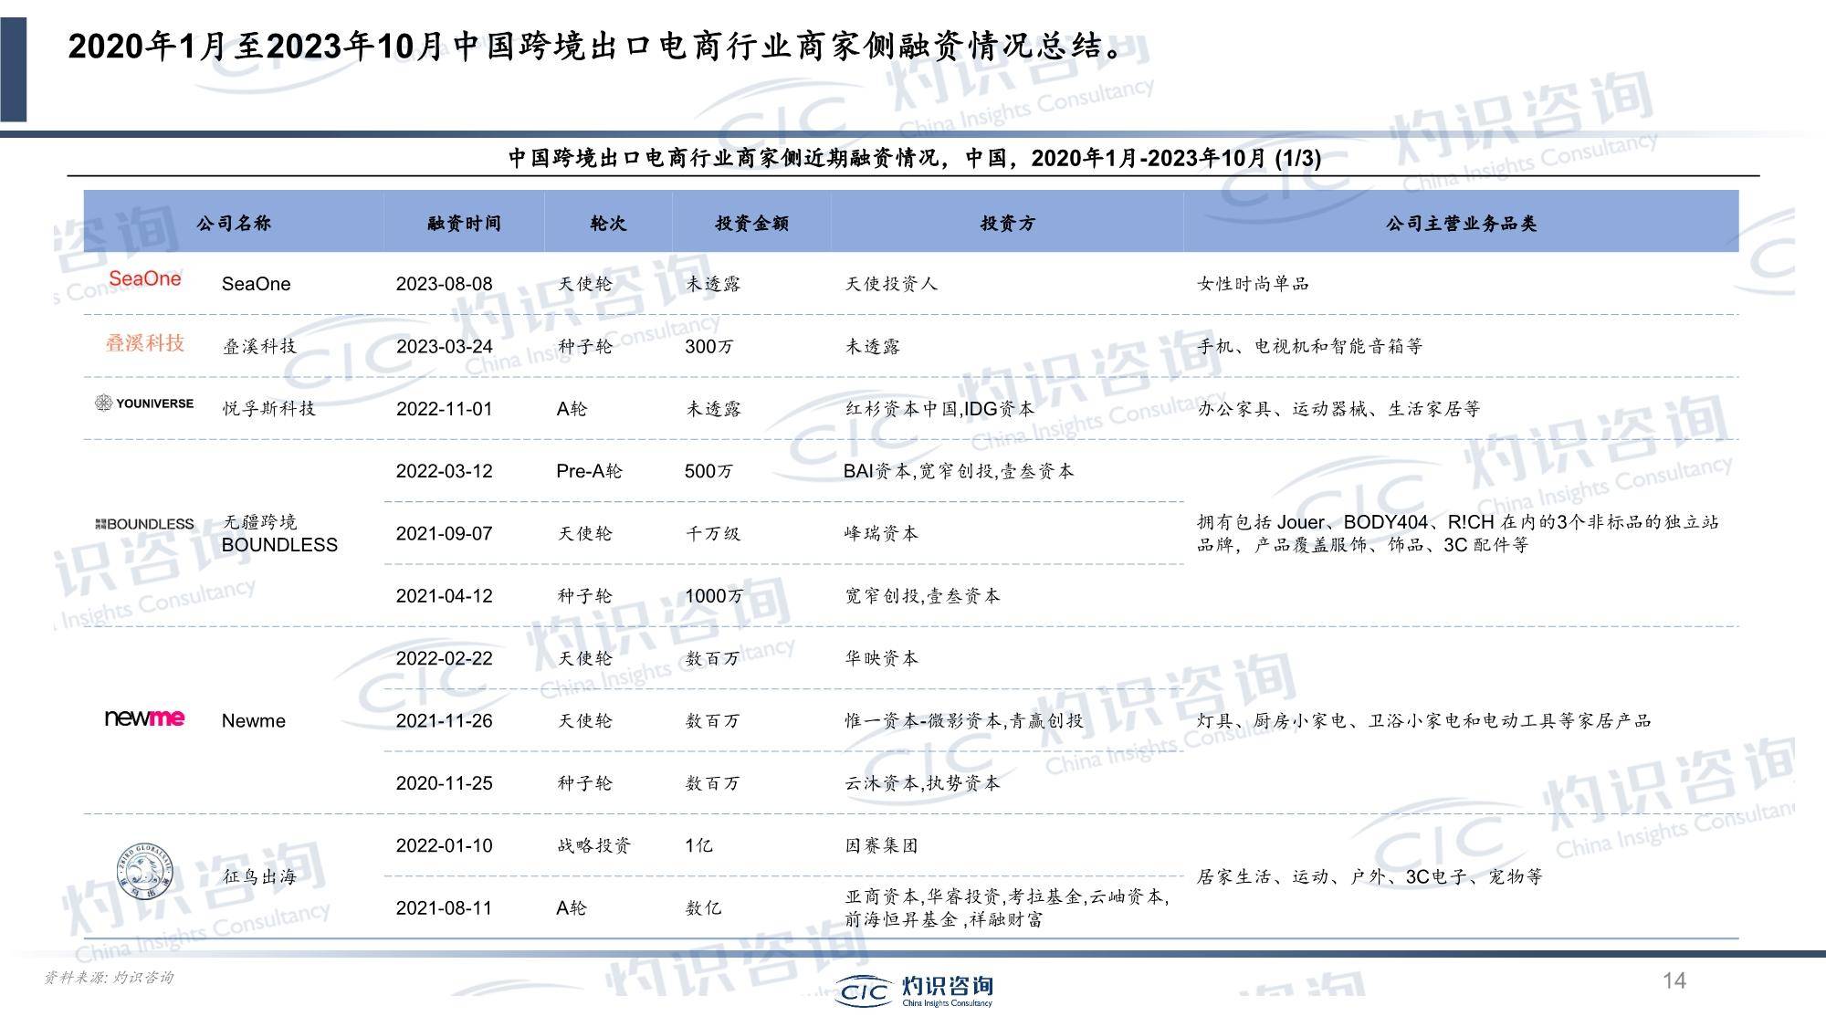Select date 2021-11-26

444,720
